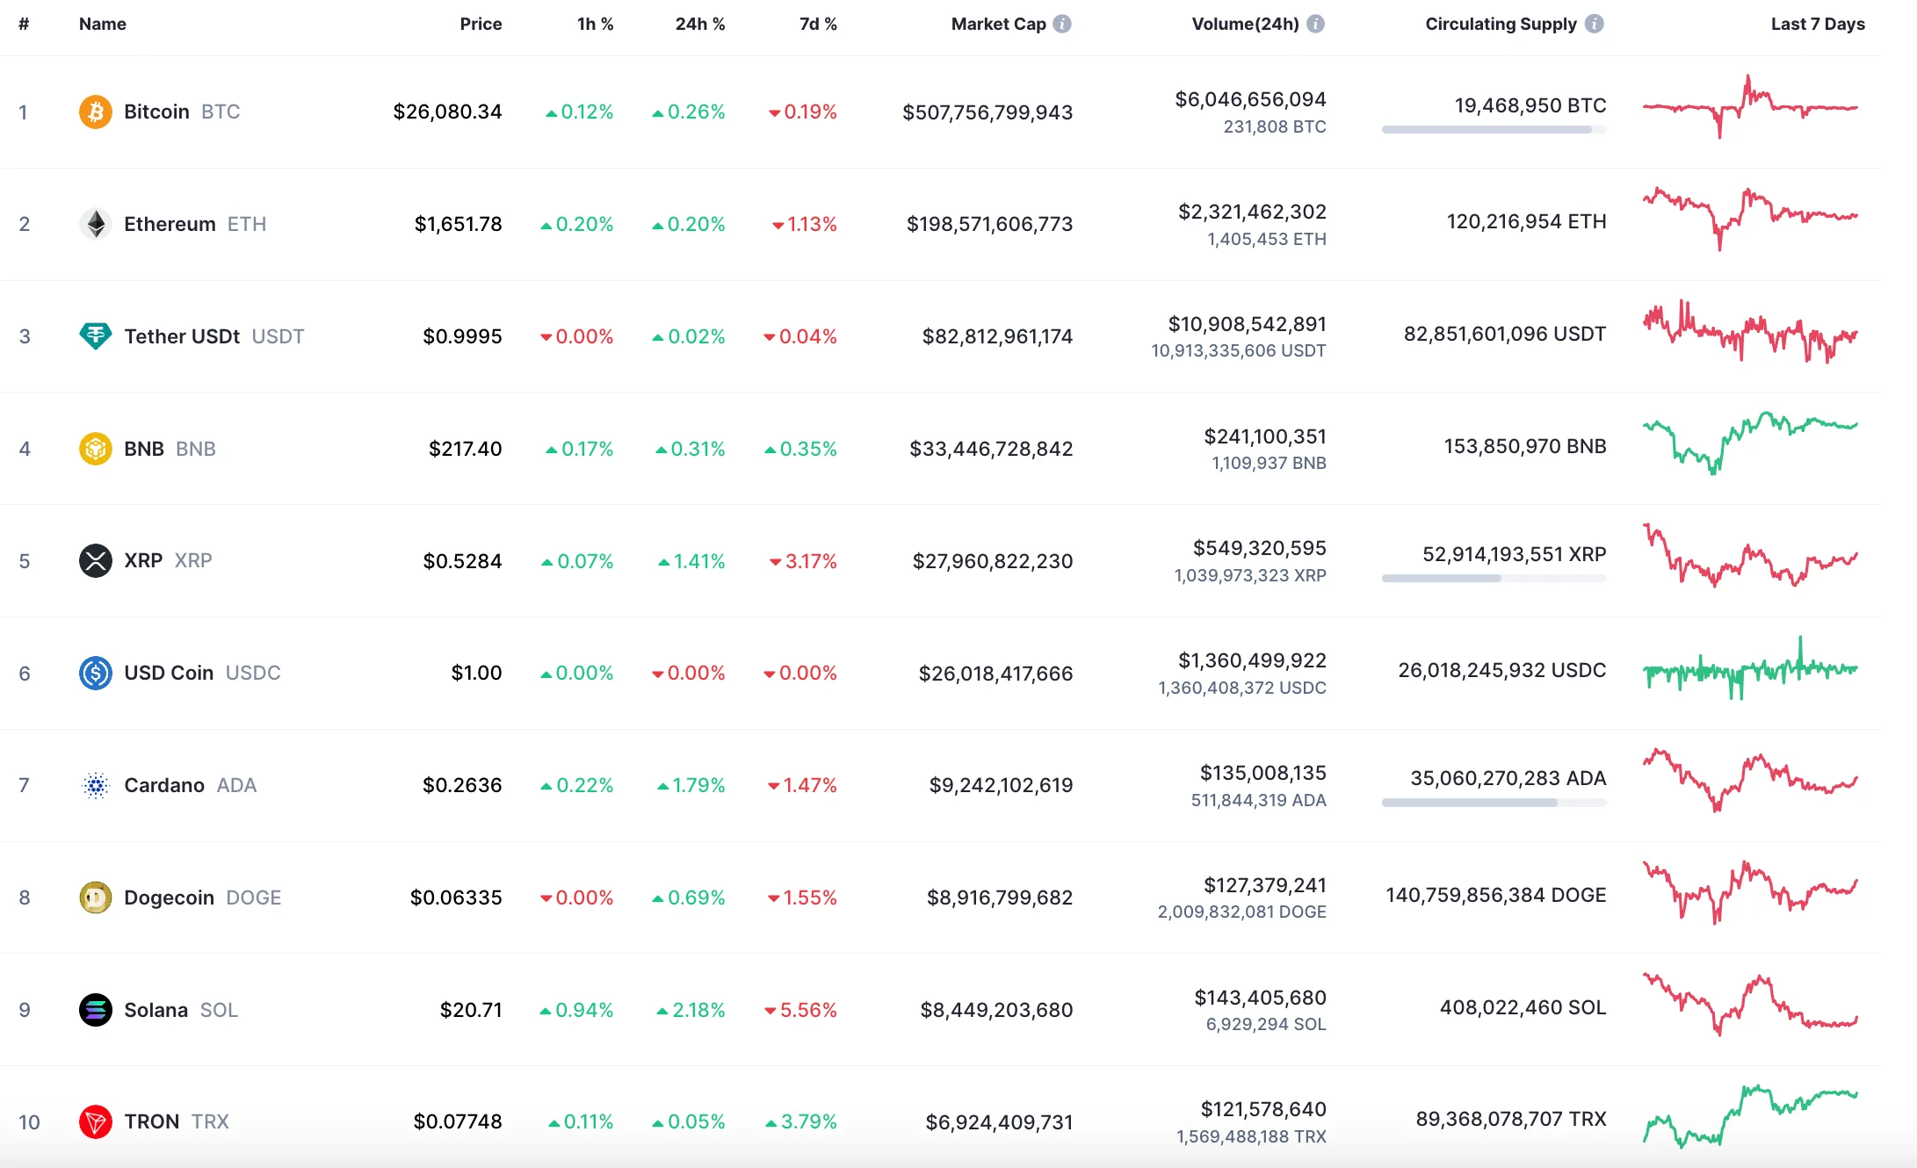
Task: Click the Bitcoin logo icon
Action: click(95, 112)
